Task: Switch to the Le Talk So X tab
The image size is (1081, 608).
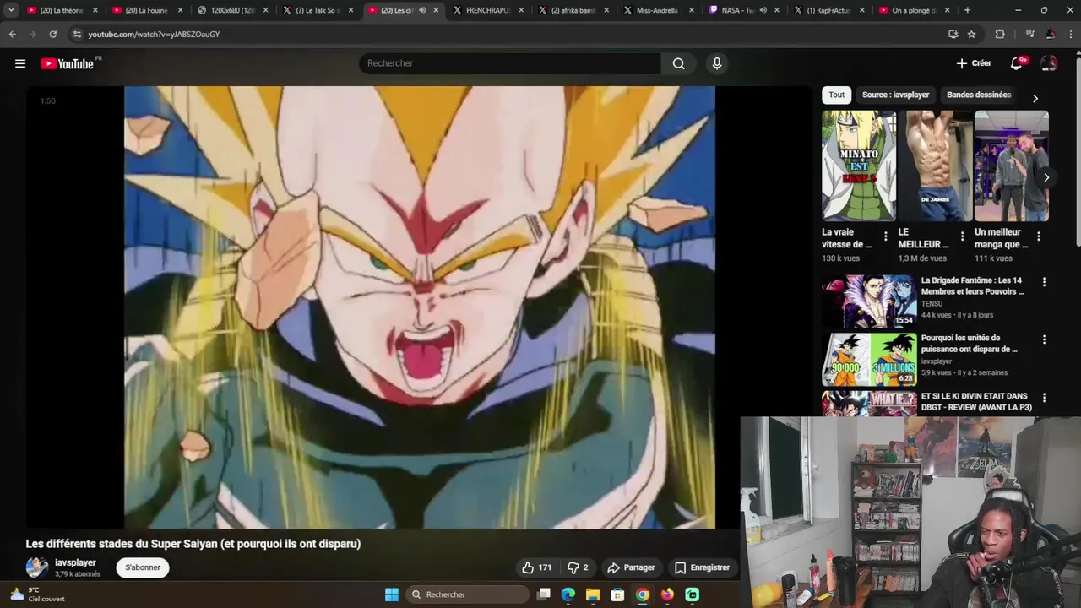Action: click(x=318, y=10)
